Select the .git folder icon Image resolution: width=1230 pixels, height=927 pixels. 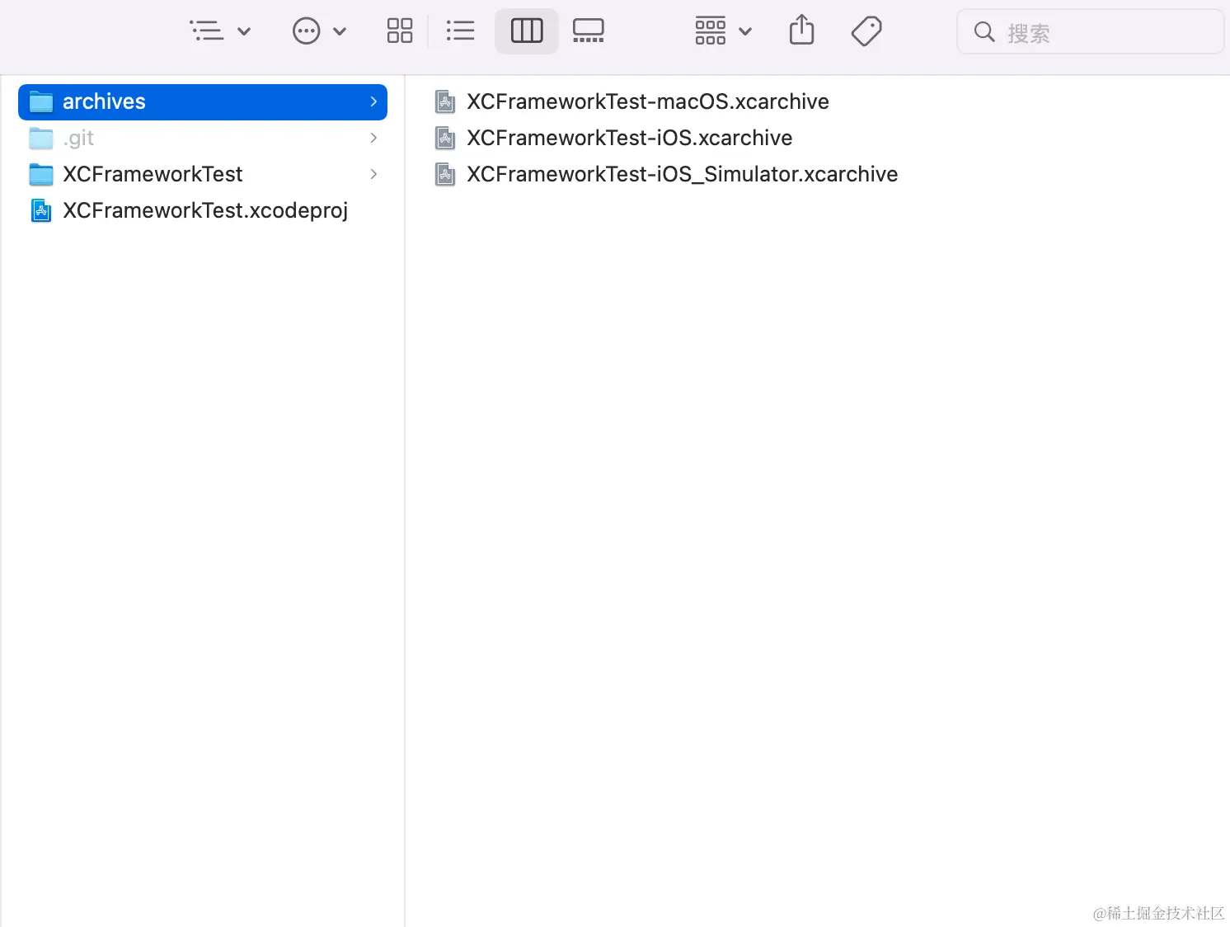(41, 139)
